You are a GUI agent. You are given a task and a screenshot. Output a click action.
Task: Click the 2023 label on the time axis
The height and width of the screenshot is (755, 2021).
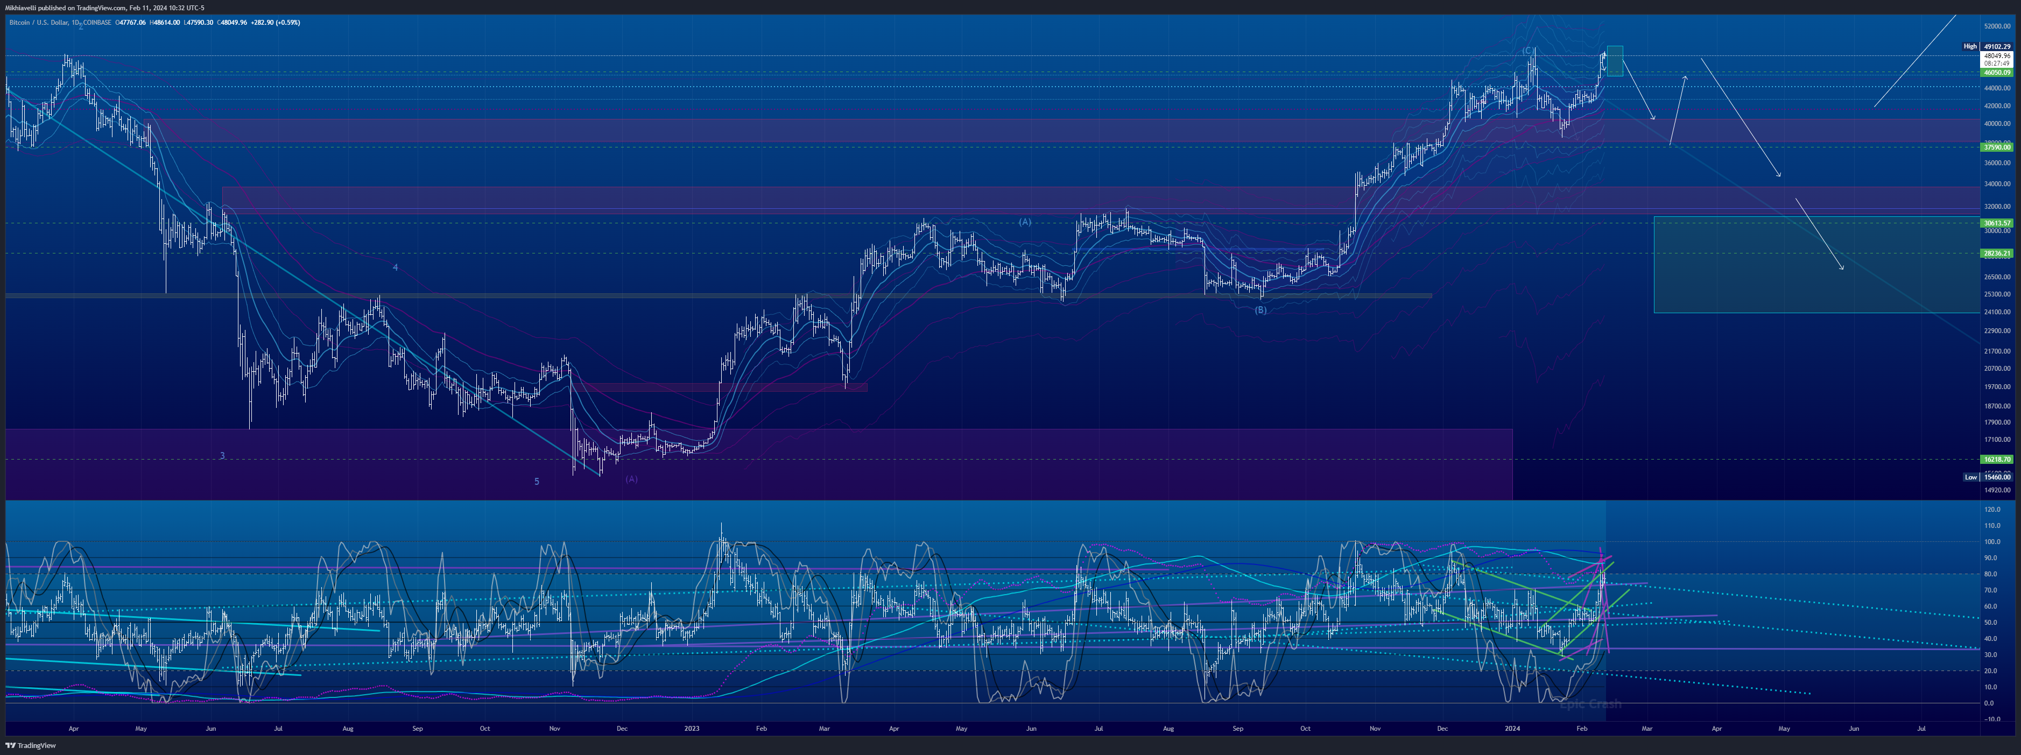(691, 728)
